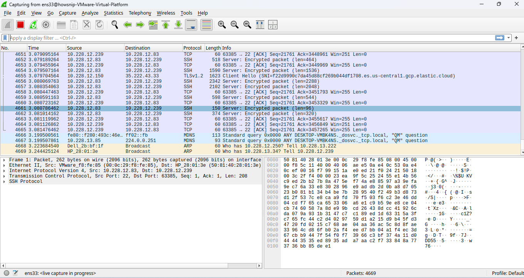
Task: Click the Start capture shark fin icon
Action: point(8,25)
